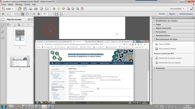Expand the Formulaires section
The image size is (195, 109).
click(173, 32)
